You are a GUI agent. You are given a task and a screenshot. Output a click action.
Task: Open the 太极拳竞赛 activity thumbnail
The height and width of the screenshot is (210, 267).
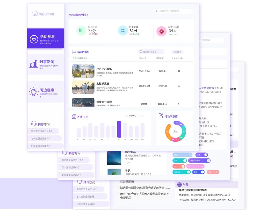point(83,87)
